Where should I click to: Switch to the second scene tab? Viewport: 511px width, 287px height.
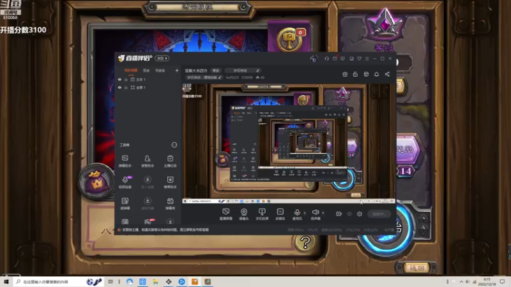146,70
